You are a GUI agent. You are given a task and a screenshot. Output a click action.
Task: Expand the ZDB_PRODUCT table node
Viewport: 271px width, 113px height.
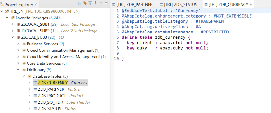(30, 96)
